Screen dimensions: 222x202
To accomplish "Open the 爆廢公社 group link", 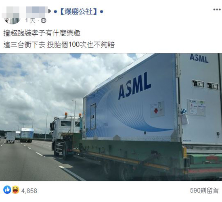I will tap(79, 12).
